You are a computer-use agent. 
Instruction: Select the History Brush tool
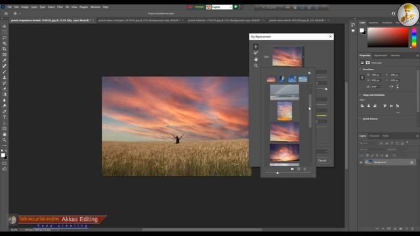click(x=5, y=83)
